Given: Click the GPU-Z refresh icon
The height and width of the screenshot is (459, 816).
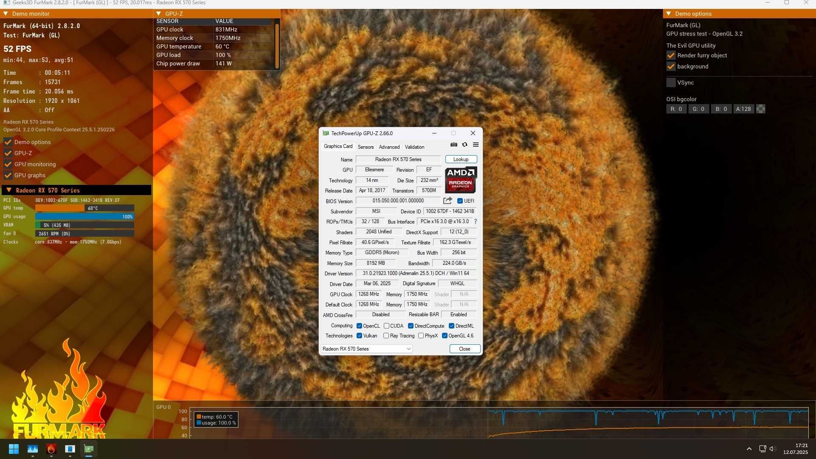Looking at the screenshot, I should coord(465,145).
